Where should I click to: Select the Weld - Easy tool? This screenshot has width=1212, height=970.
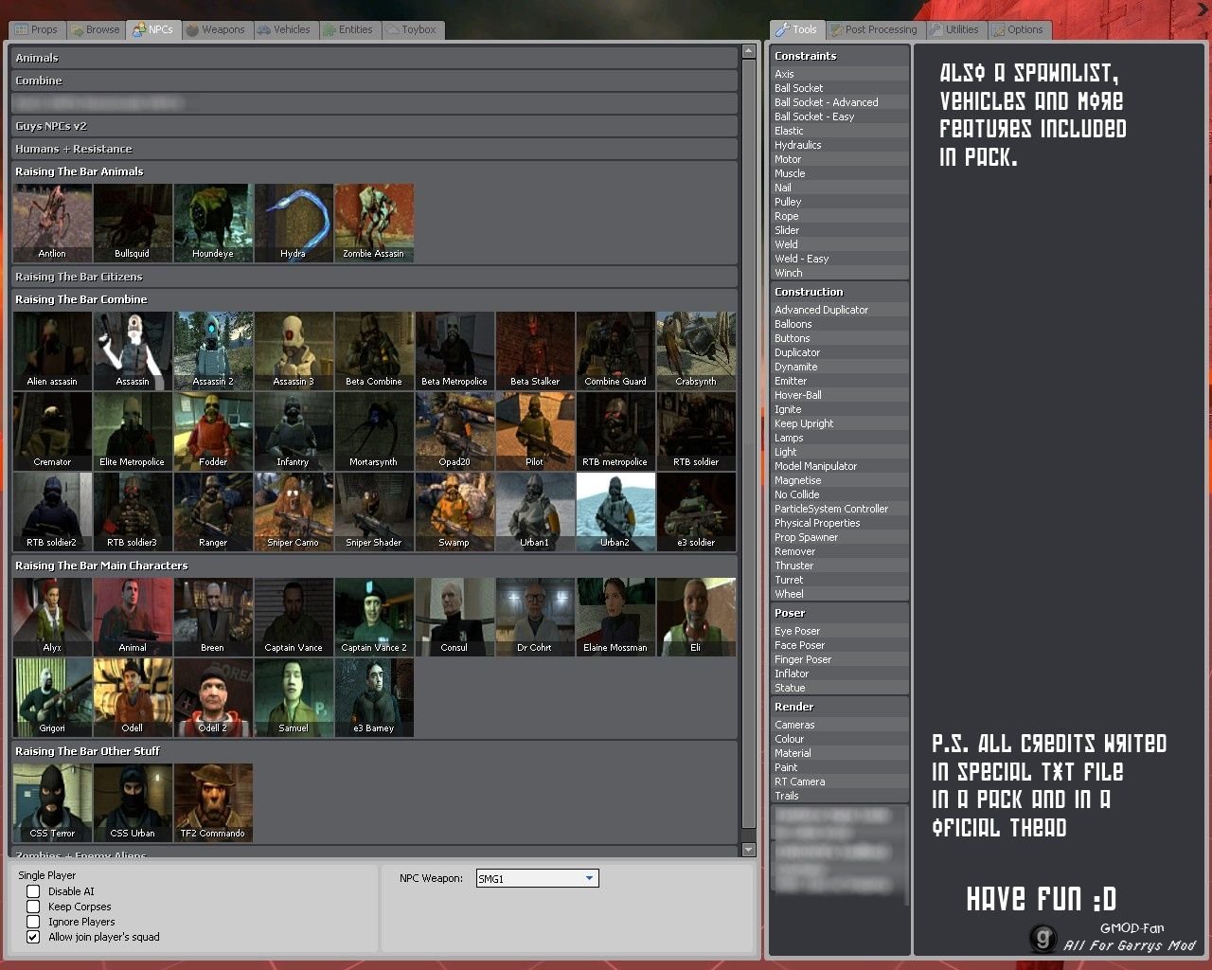tap(840, 259)
